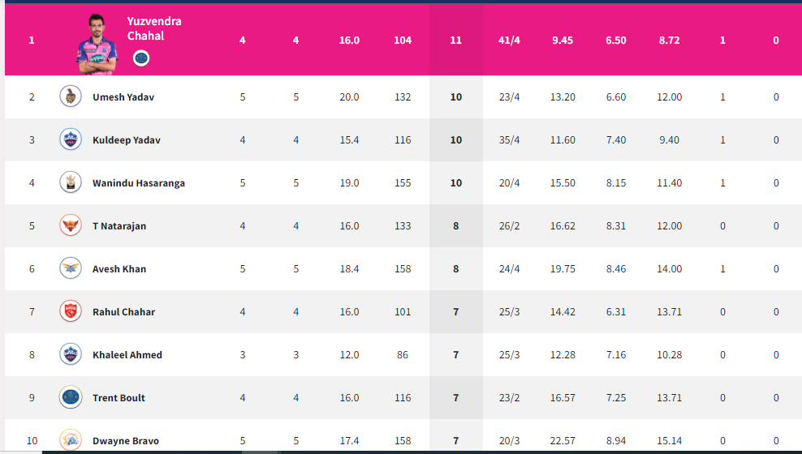Open Avesh Khan player link
Screen dimensions: 802x454
tap(119, 268)
